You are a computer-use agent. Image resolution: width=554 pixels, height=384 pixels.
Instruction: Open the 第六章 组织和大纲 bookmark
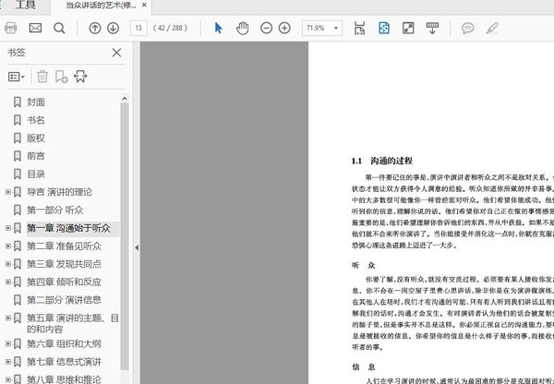click(x=64, y=343)
